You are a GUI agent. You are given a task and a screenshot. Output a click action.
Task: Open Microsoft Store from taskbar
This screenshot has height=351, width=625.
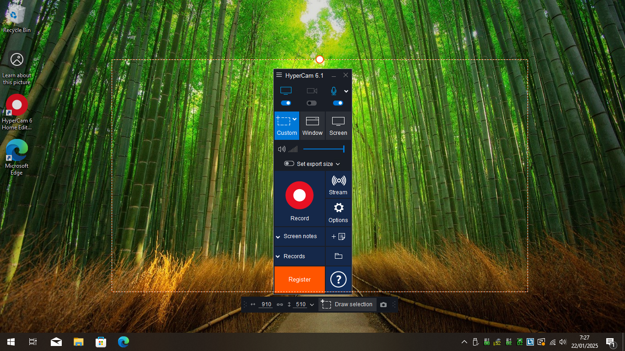point(101,342)
